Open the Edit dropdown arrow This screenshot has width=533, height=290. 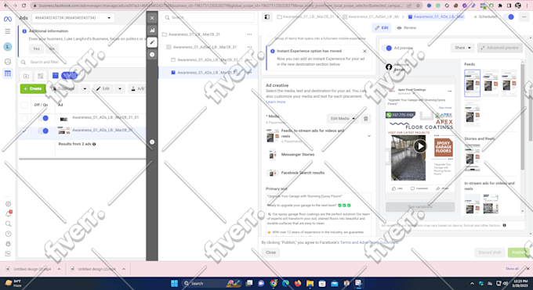point(120,88)
